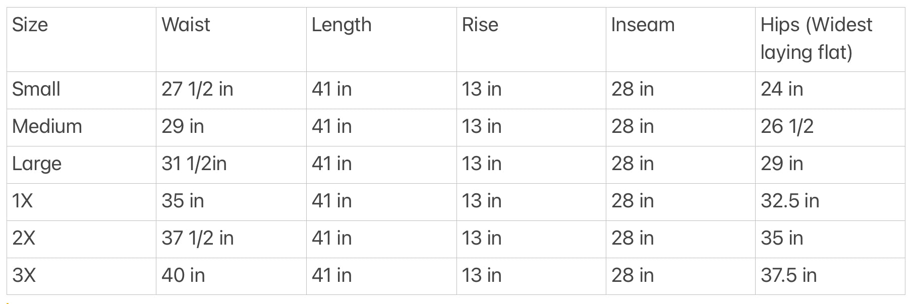Click the 24 in hips cell

click(782, 89)
